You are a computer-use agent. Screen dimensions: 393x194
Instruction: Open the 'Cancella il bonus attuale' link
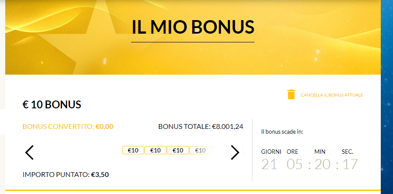coord(332,95)
